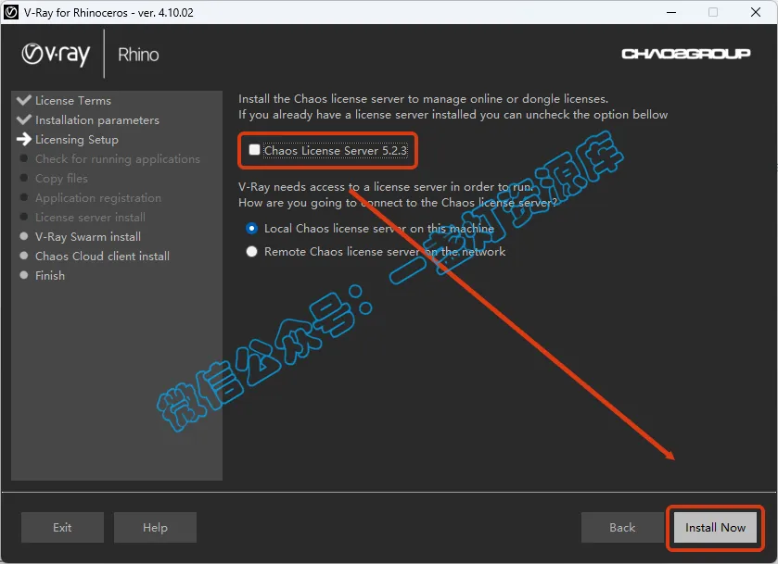Click the Chaos Group logo
The image size is (778, 564).
pyautogui.click(x=685, y=54)
